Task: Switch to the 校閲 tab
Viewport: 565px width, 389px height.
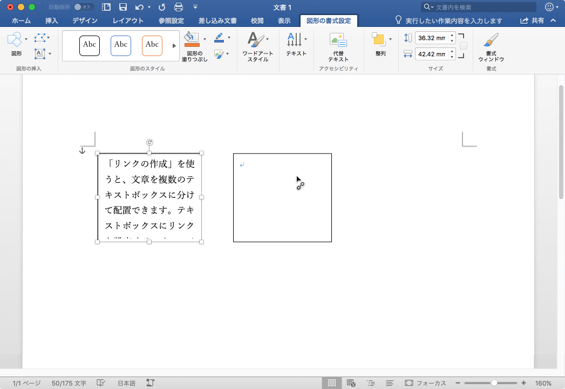Action: (257, 21)
